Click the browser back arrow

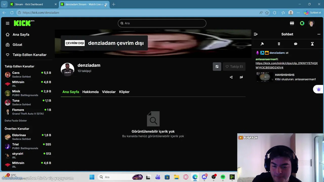point(4,13)
